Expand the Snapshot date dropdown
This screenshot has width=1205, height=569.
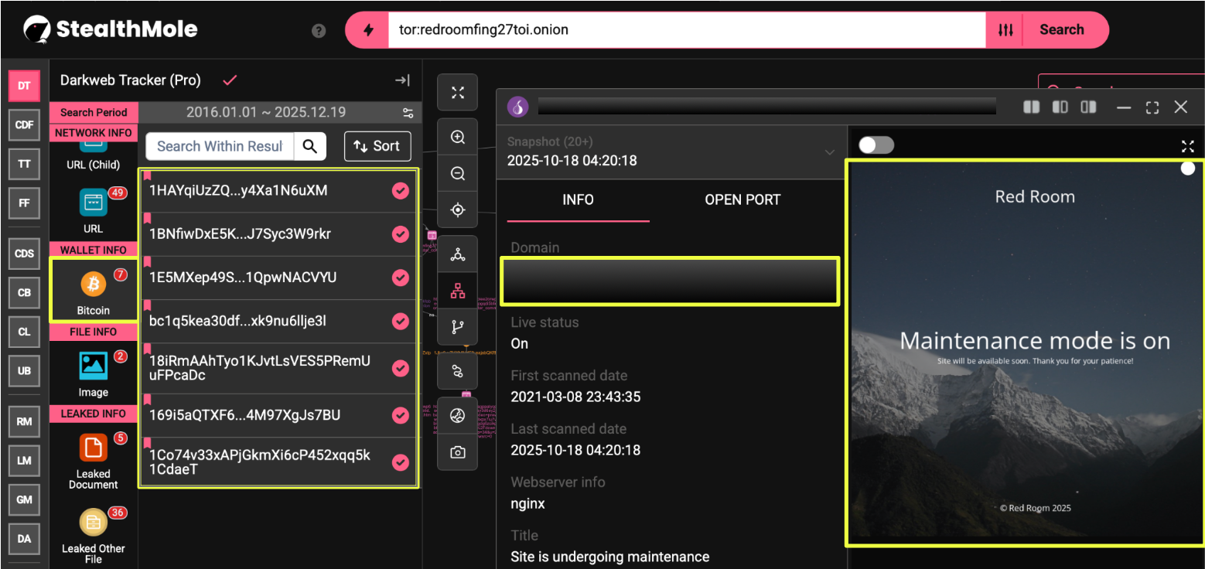831,152
